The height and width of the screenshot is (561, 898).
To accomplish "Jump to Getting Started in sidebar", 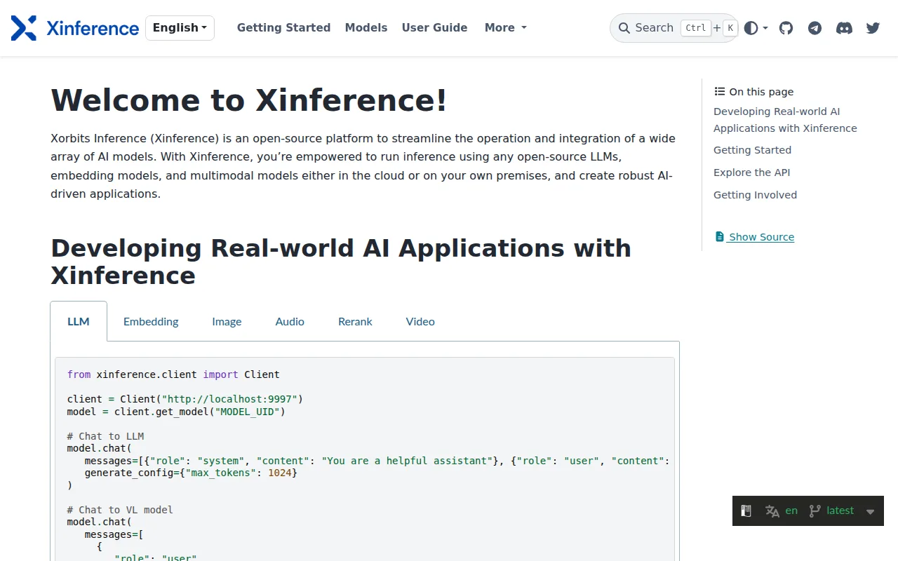I will (752, 150).
